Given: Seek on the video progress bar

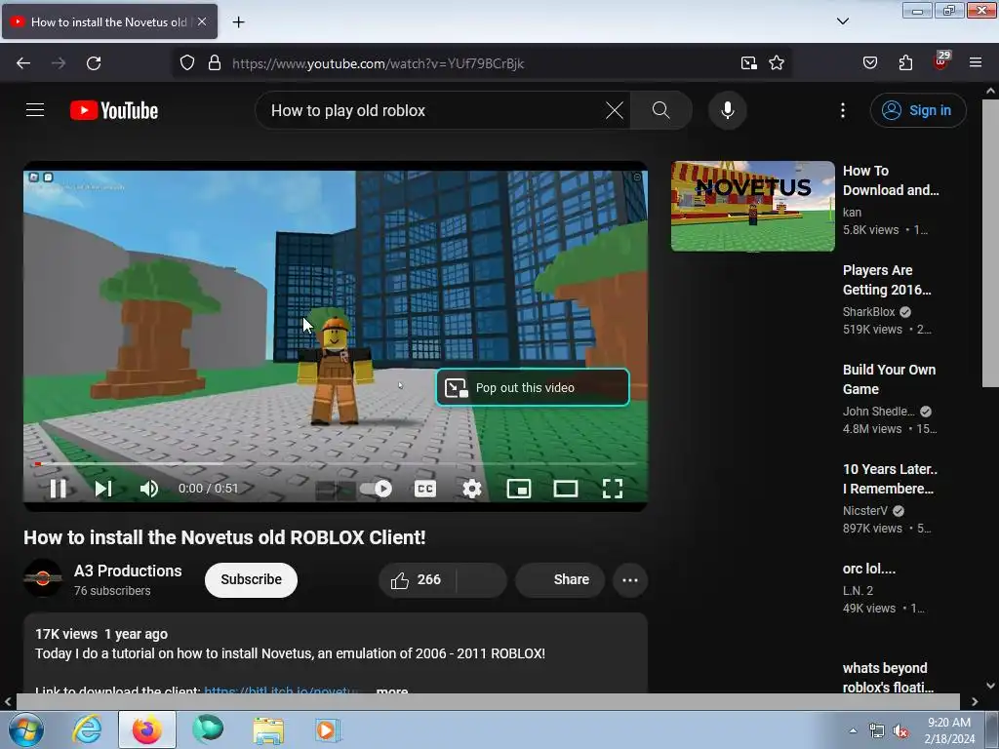Looking at the screenshot, I should (336, 463).
